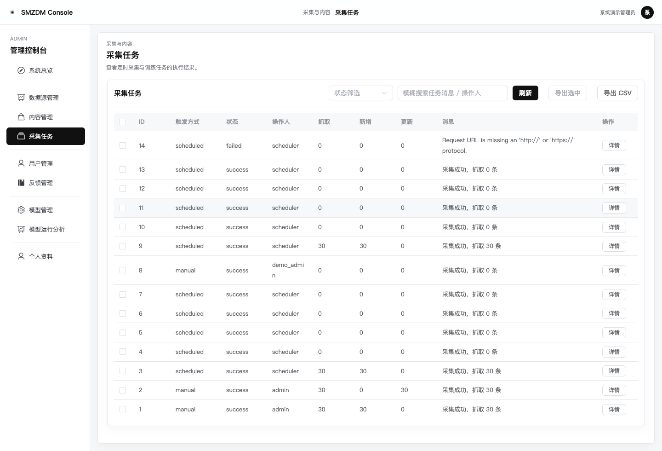Click the 'Request URL is missing' message
The height and width of the screenshot is (451, 662).
pos(508,145)
